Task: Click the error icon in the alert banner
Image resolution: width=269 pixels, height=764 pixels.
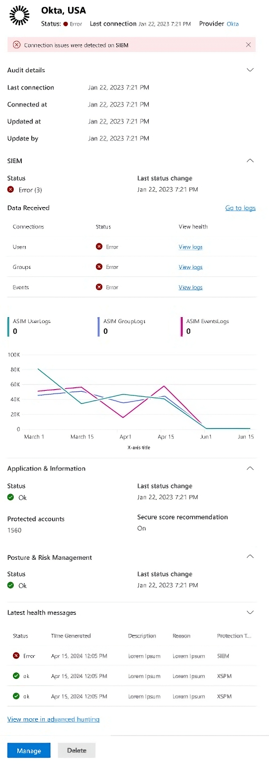Action: coord(16,44)
